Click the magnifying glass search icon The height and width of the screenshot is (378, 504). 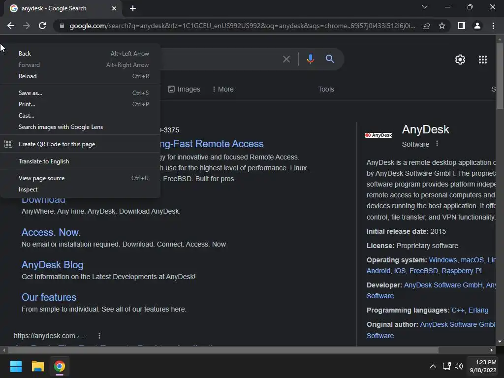pyautogui.click(x=330, y=59)
